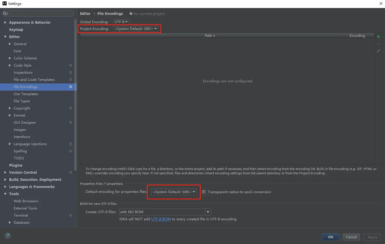Viewport: 385px width, 244px height.
Task: Click the project icon beside Language Injections
Action: point(71,144)
